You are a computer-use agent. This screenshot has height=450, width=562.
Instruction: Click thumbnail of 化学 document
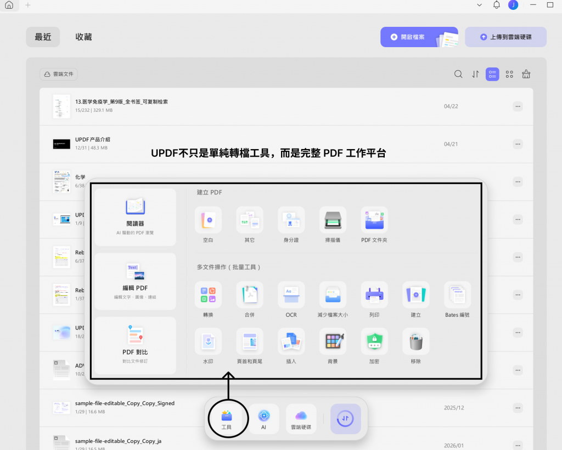[x=61, y=181]
